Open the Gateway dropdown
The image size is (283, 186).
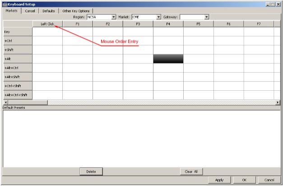[x=207, y=17]
